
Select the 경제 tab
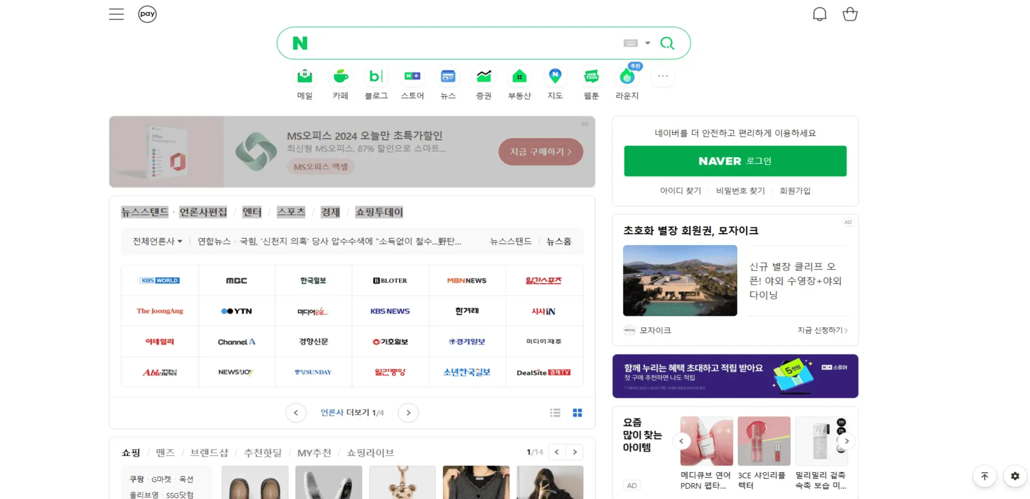[x=330, y=212]
